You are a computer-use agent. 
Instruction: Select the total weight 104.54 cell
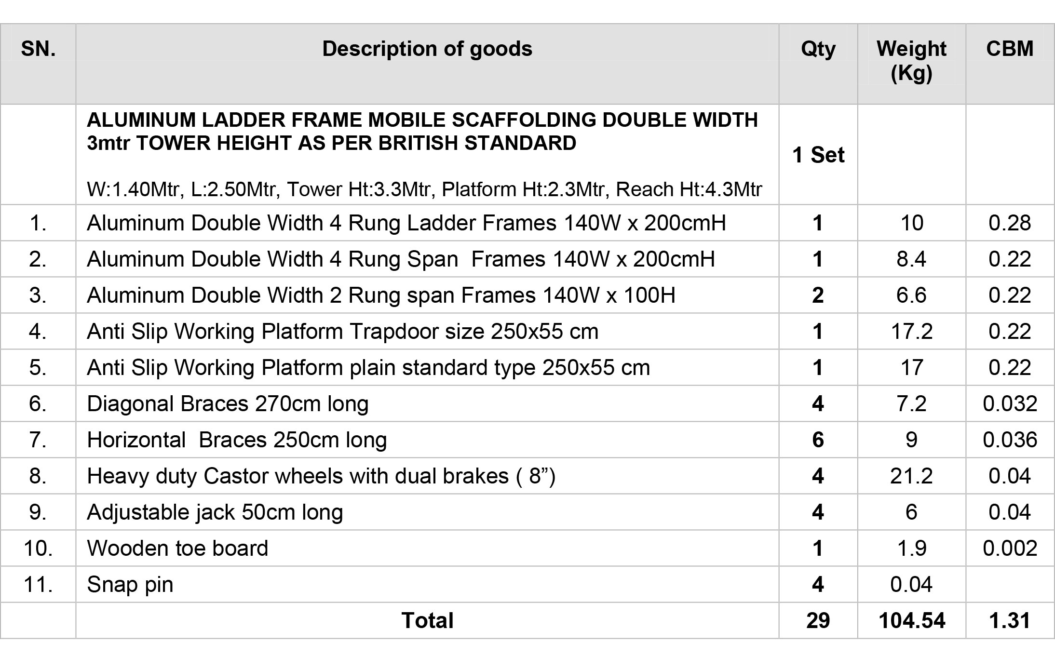pyautogui.click(x=911, y=621)
